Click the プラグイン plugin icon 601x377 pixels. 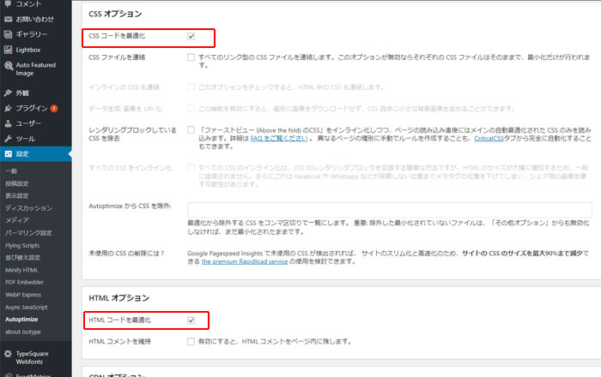click(8, 108)
